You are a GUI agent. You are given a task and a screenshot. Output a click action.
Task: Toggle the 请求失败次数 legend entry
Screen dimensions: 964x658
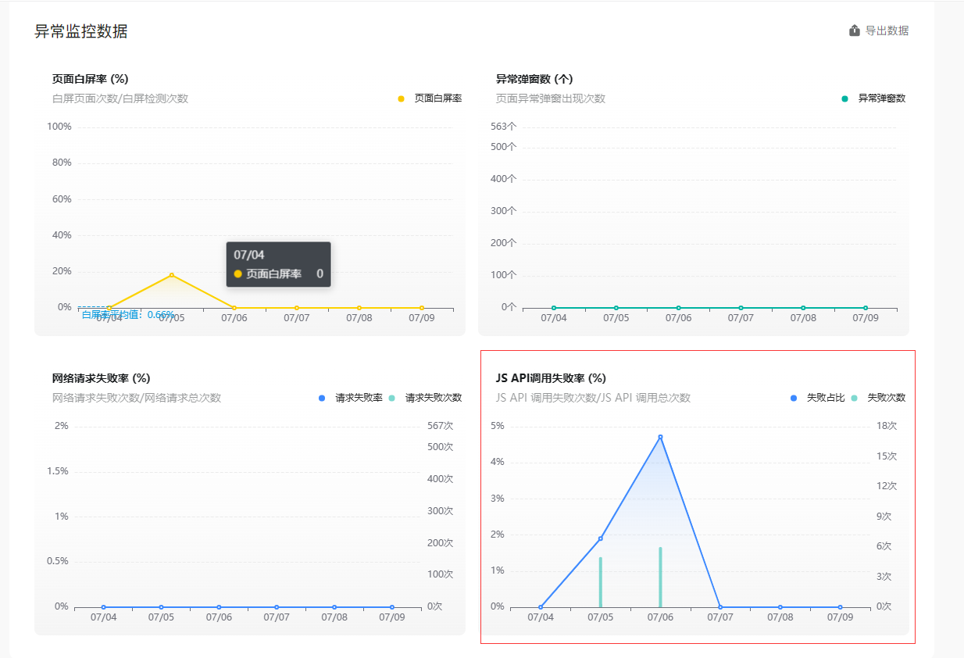tap(426, 398)
